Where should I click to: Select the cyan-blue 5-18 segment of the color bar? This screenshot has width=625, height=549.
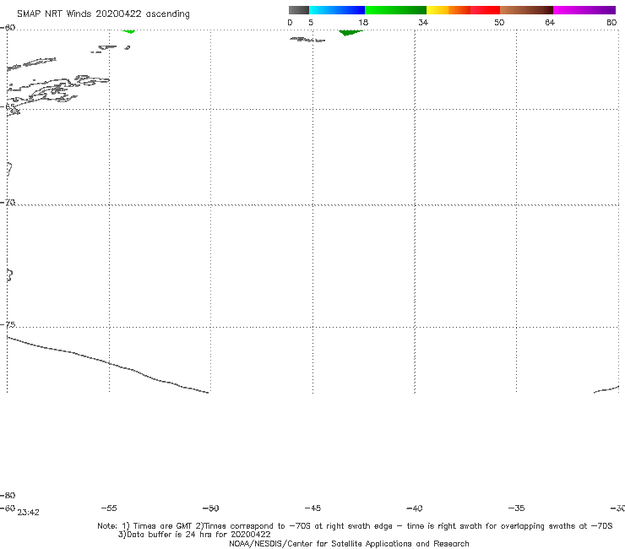(x=337, y=10)
